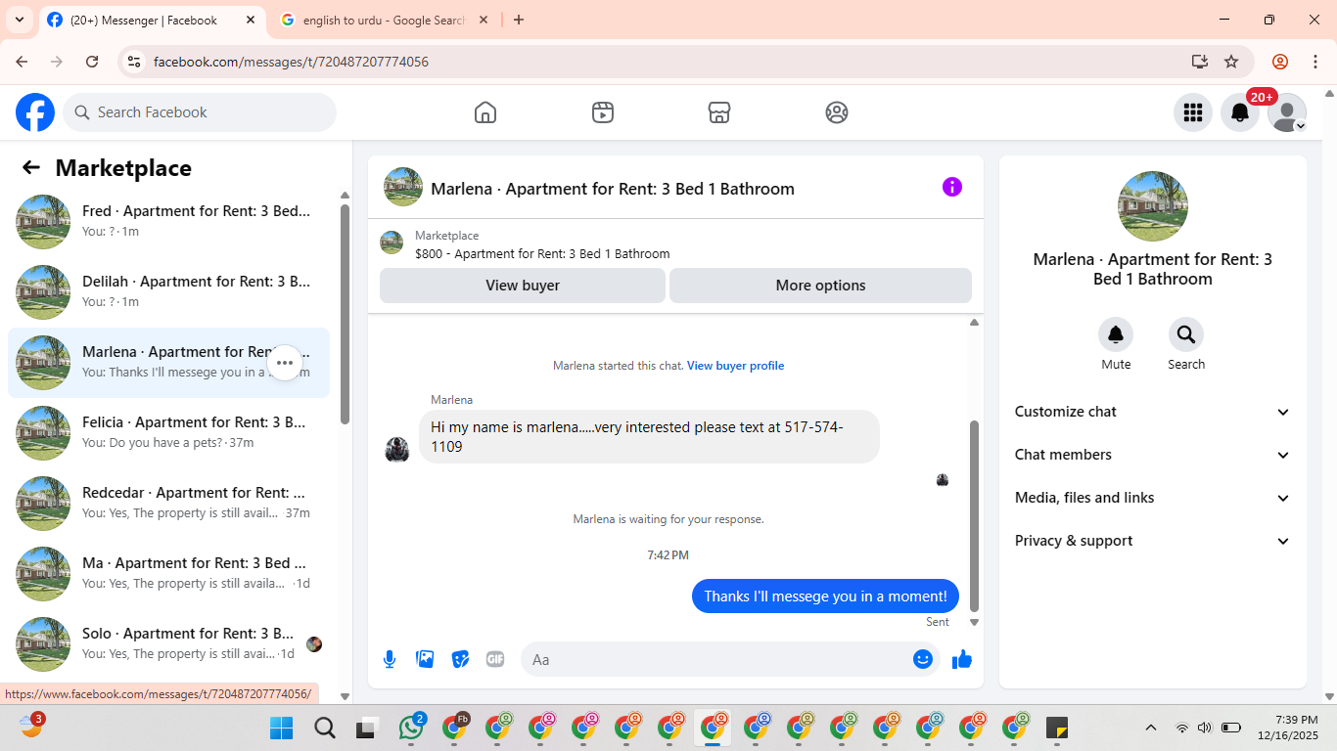Screen dimensions: 1337x751
Task: Open the account avatar dropdown
Action: click(x=1287, y=112)
